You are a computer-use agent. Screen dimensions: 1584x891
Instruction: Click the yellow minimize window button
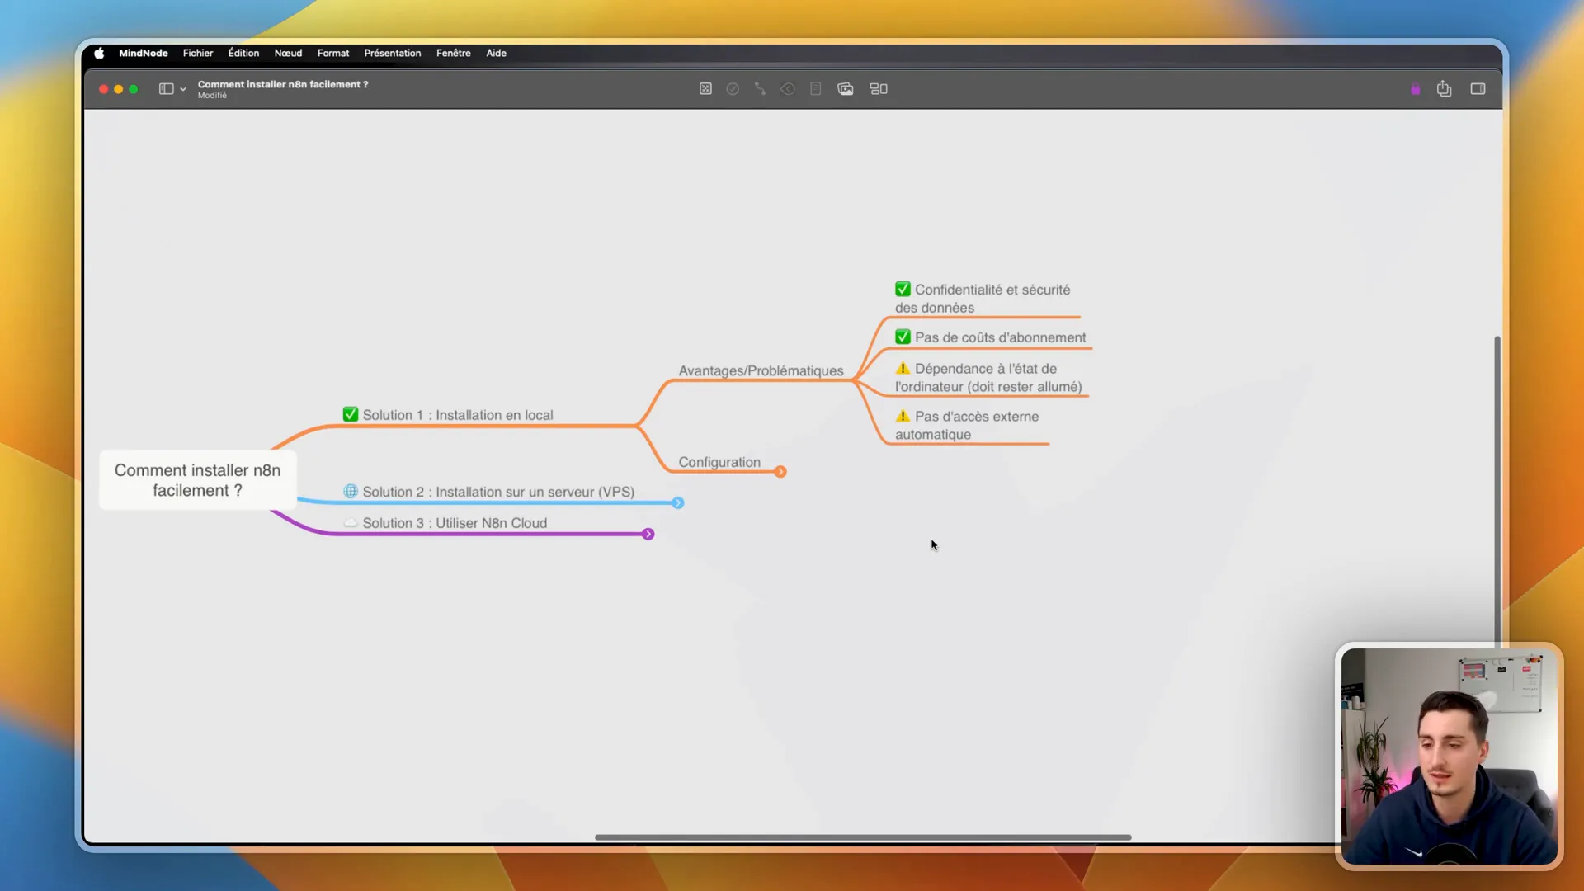(118, 89)
